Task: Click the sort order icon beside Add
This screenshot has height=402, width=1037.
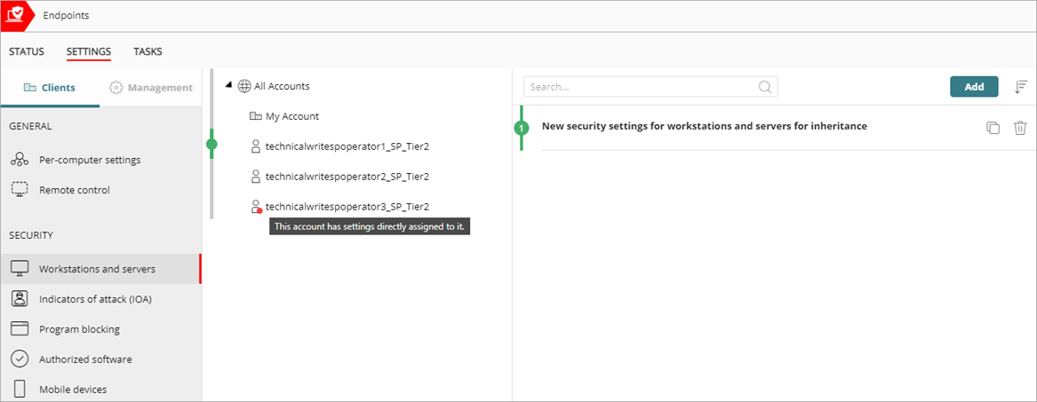Action: coord(1021,86)
